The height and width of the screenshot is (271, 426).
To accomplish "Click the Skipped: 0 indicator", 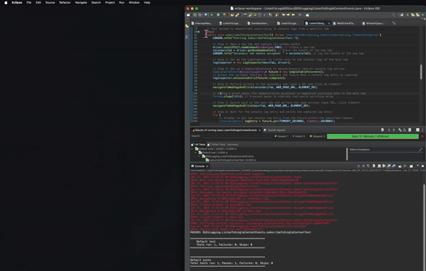I will tap(317, 136).
